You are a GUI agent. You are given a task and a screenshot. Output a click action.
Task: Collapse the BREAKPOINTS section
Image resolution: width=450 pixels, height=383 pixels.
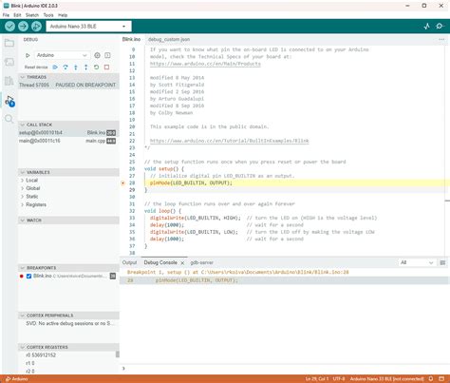point(68,268)
